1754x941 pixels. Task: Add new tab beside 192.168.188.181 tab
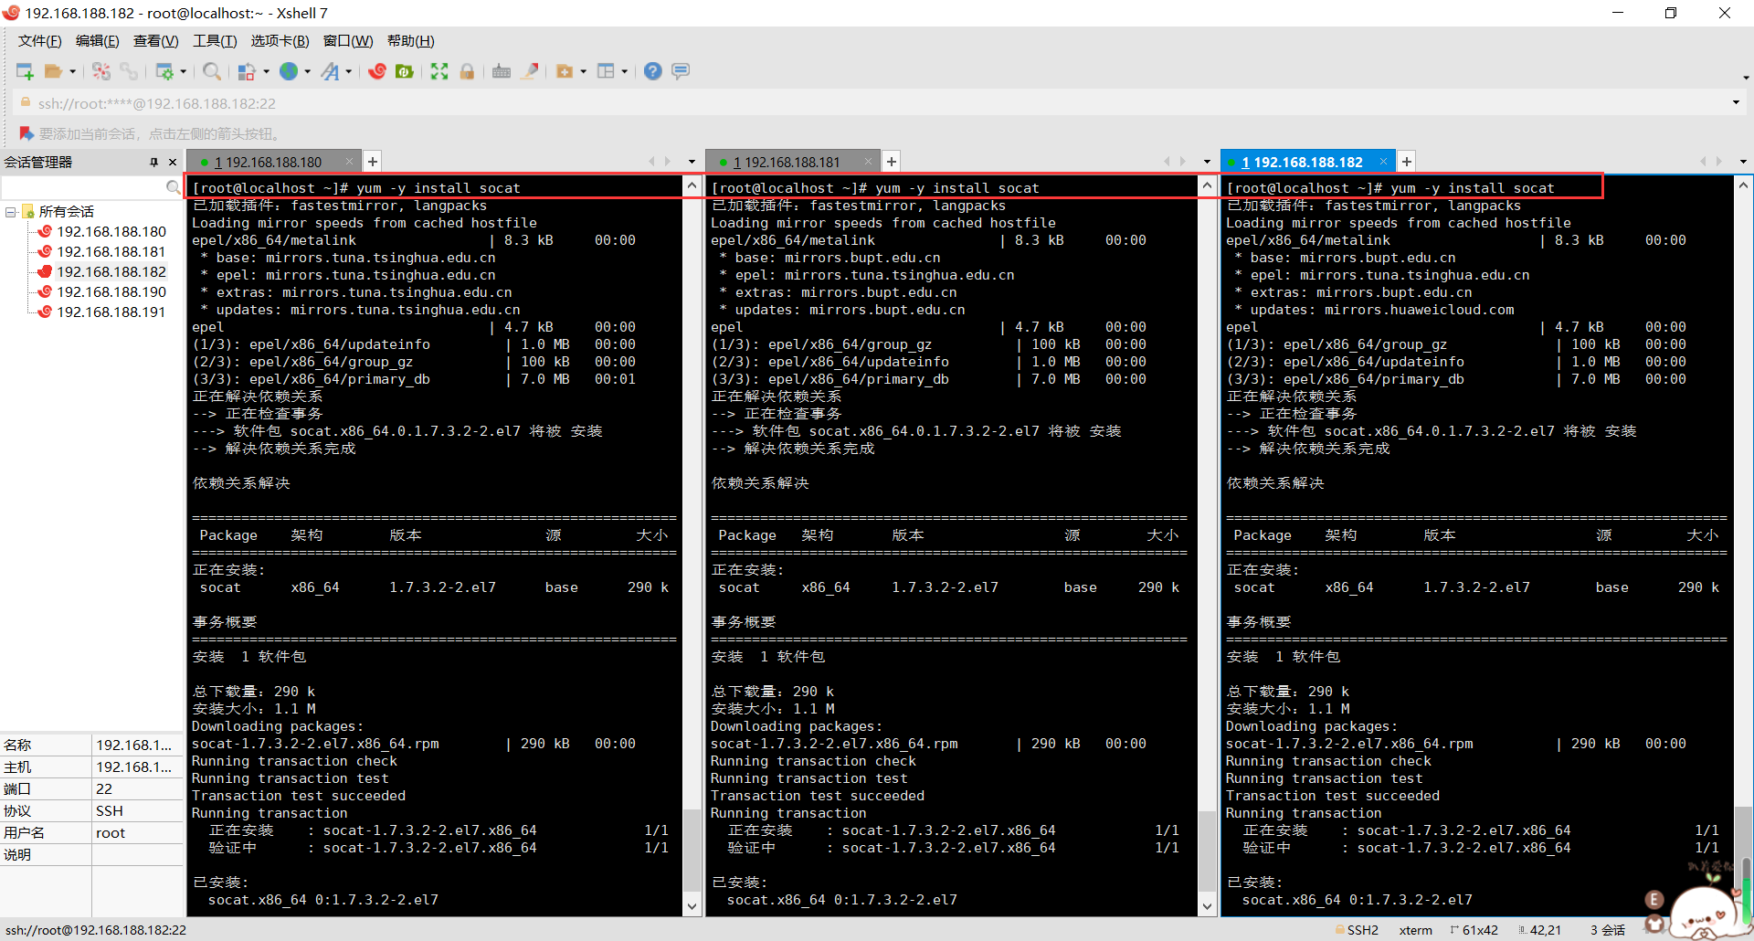pos(892,162)
